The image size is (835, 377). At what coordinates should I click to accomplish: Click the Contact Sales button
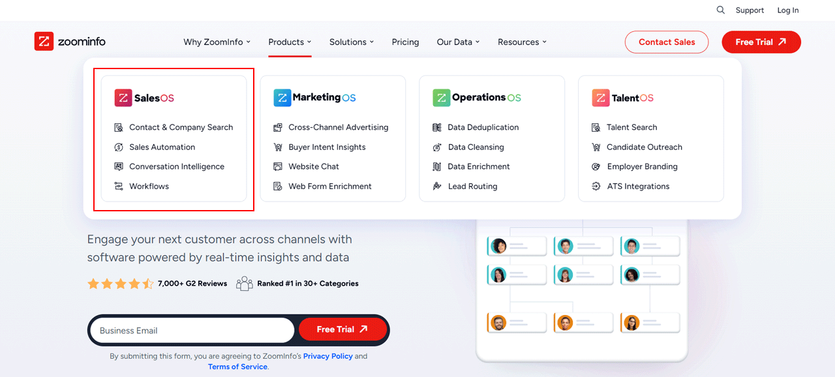point(666,42)
